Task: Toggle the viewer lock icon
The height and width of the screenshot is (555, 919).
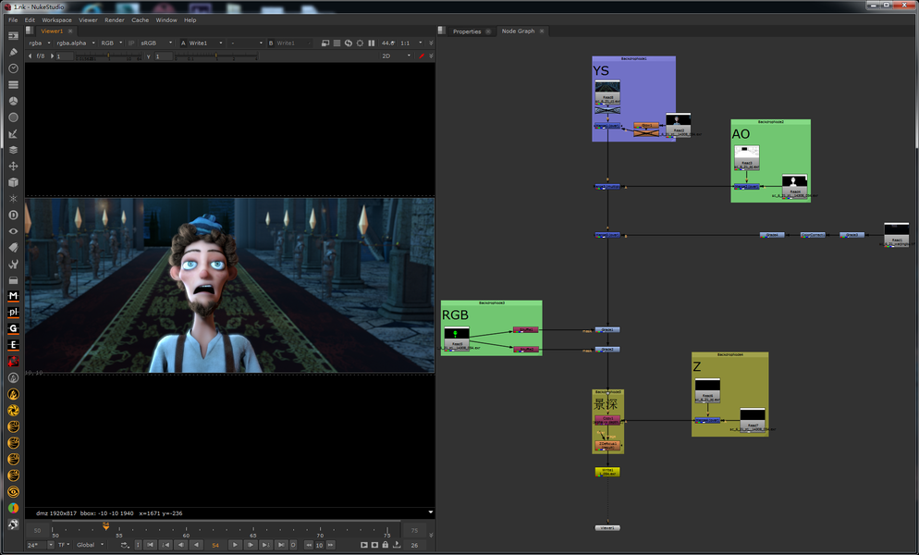Action: pyautogui.click(x=385, y=545)
